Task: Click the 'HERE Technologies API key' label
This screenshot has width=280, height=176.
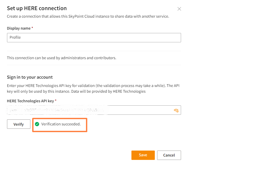Action: [30, 101]
